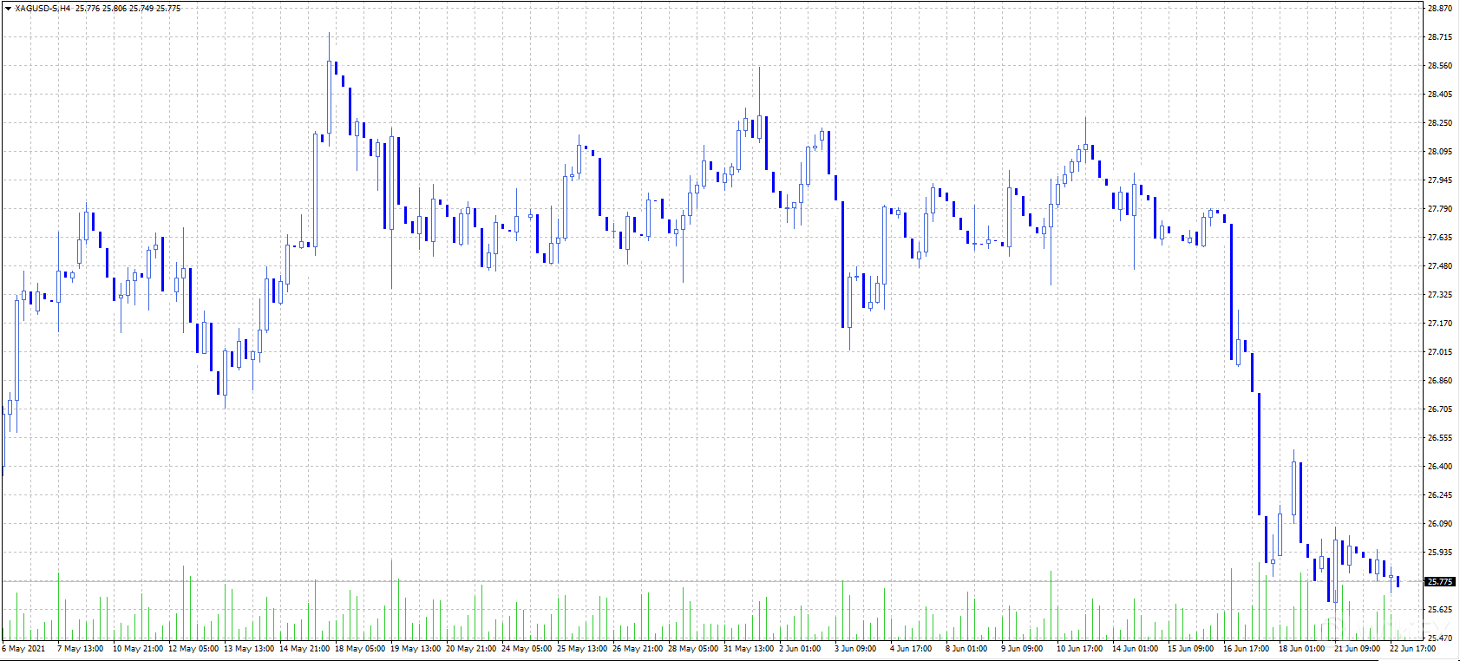Click the 25.470 price axis label

pos(1440,638)
